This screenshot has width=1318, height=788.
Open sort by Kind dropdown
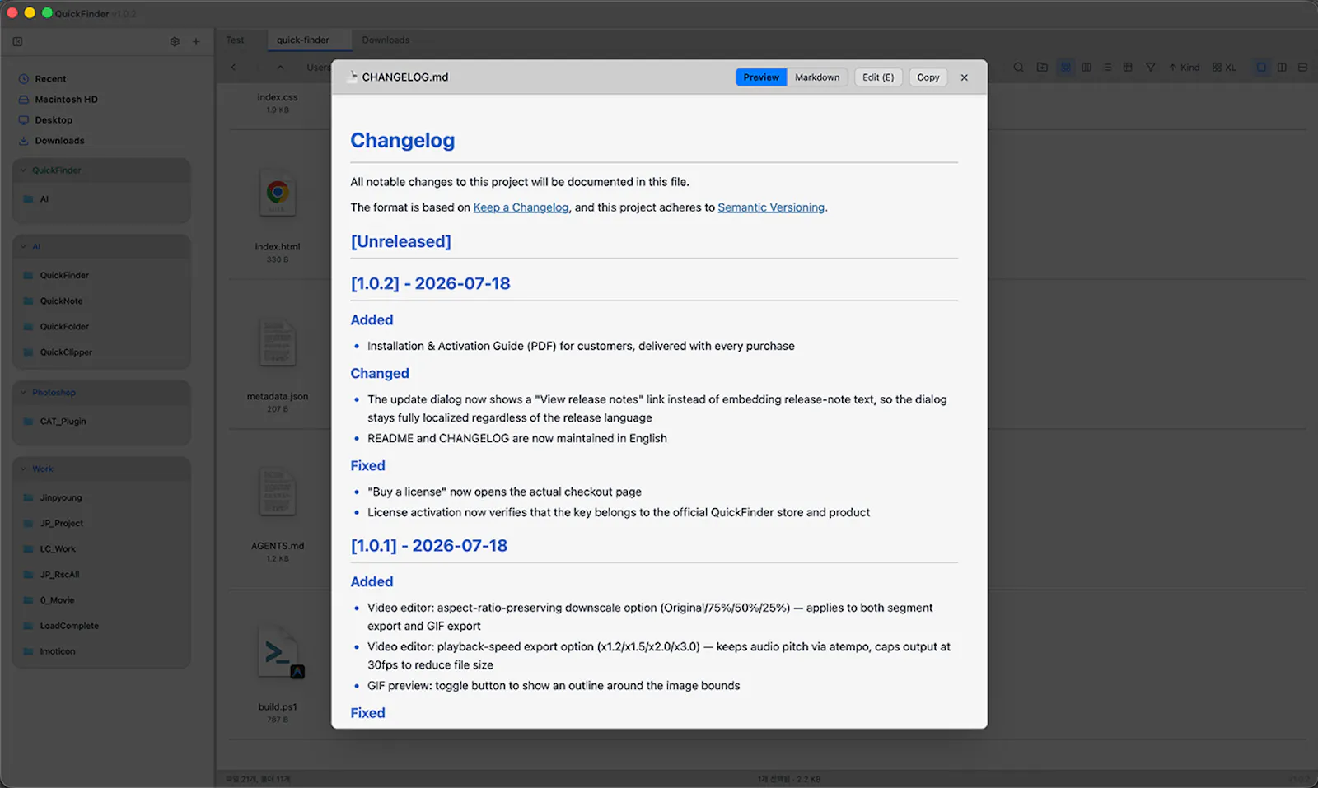(x=1185, y=68)
